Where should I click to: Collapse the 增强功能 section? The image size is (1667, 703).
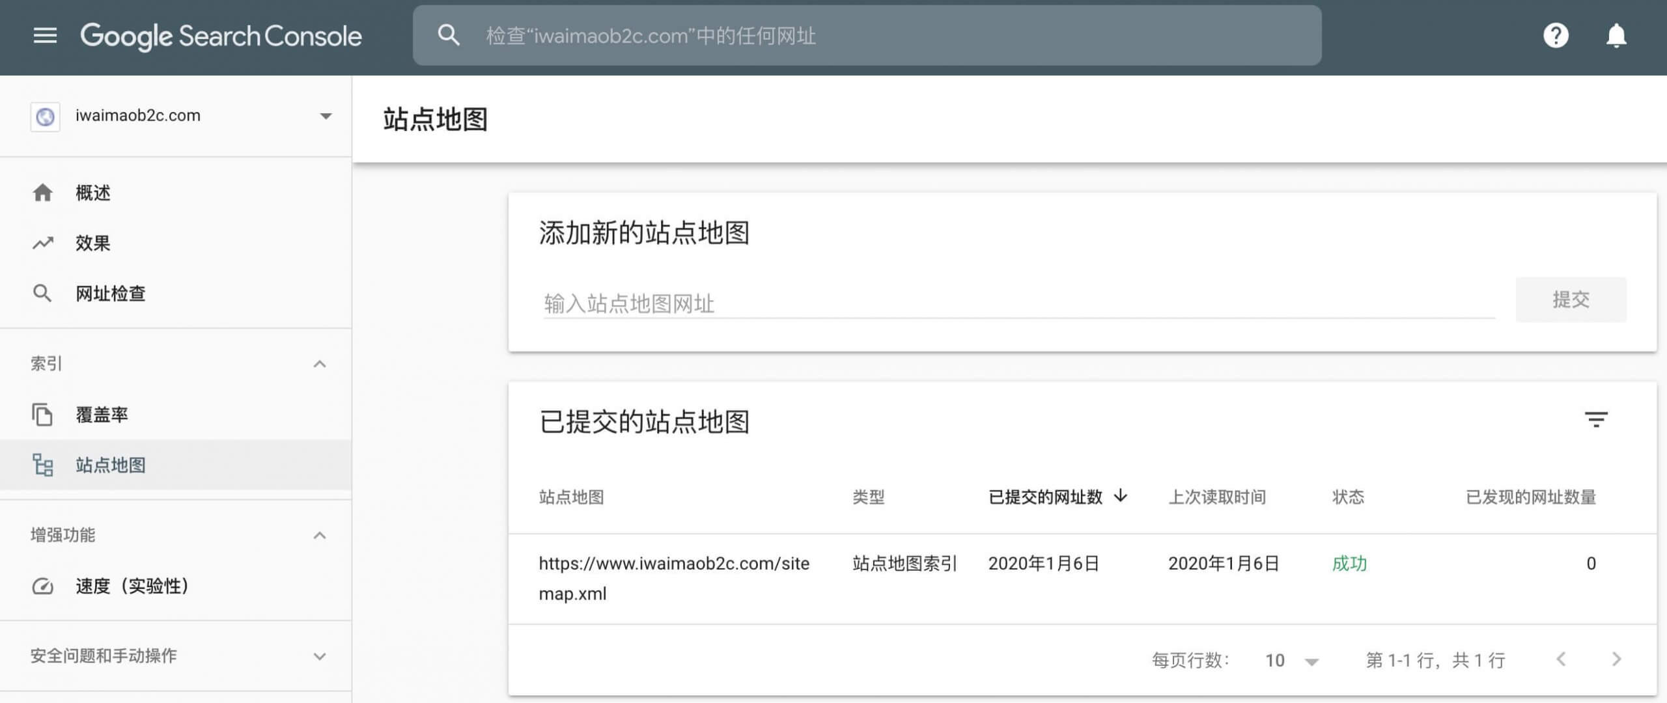pyautogui.click(x=320, y=535)
